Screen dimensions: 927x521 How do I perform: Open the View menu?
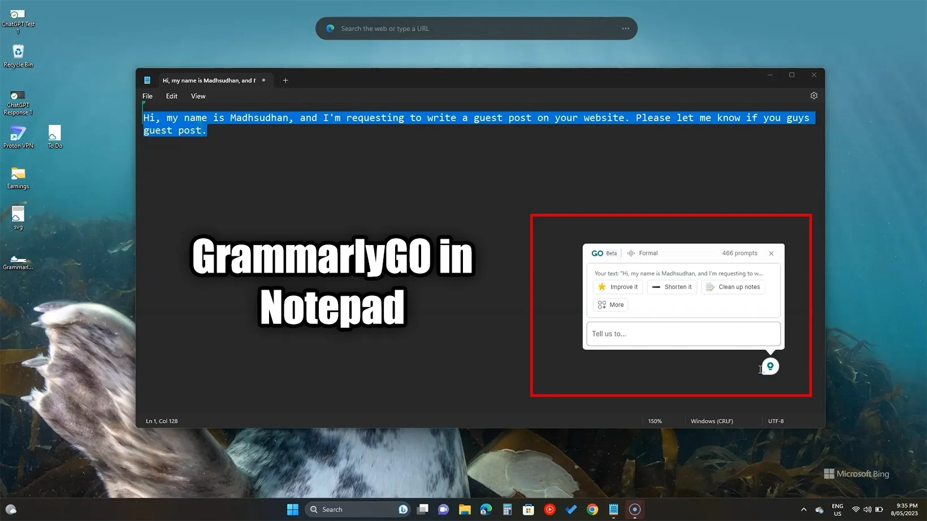point(198,96)
